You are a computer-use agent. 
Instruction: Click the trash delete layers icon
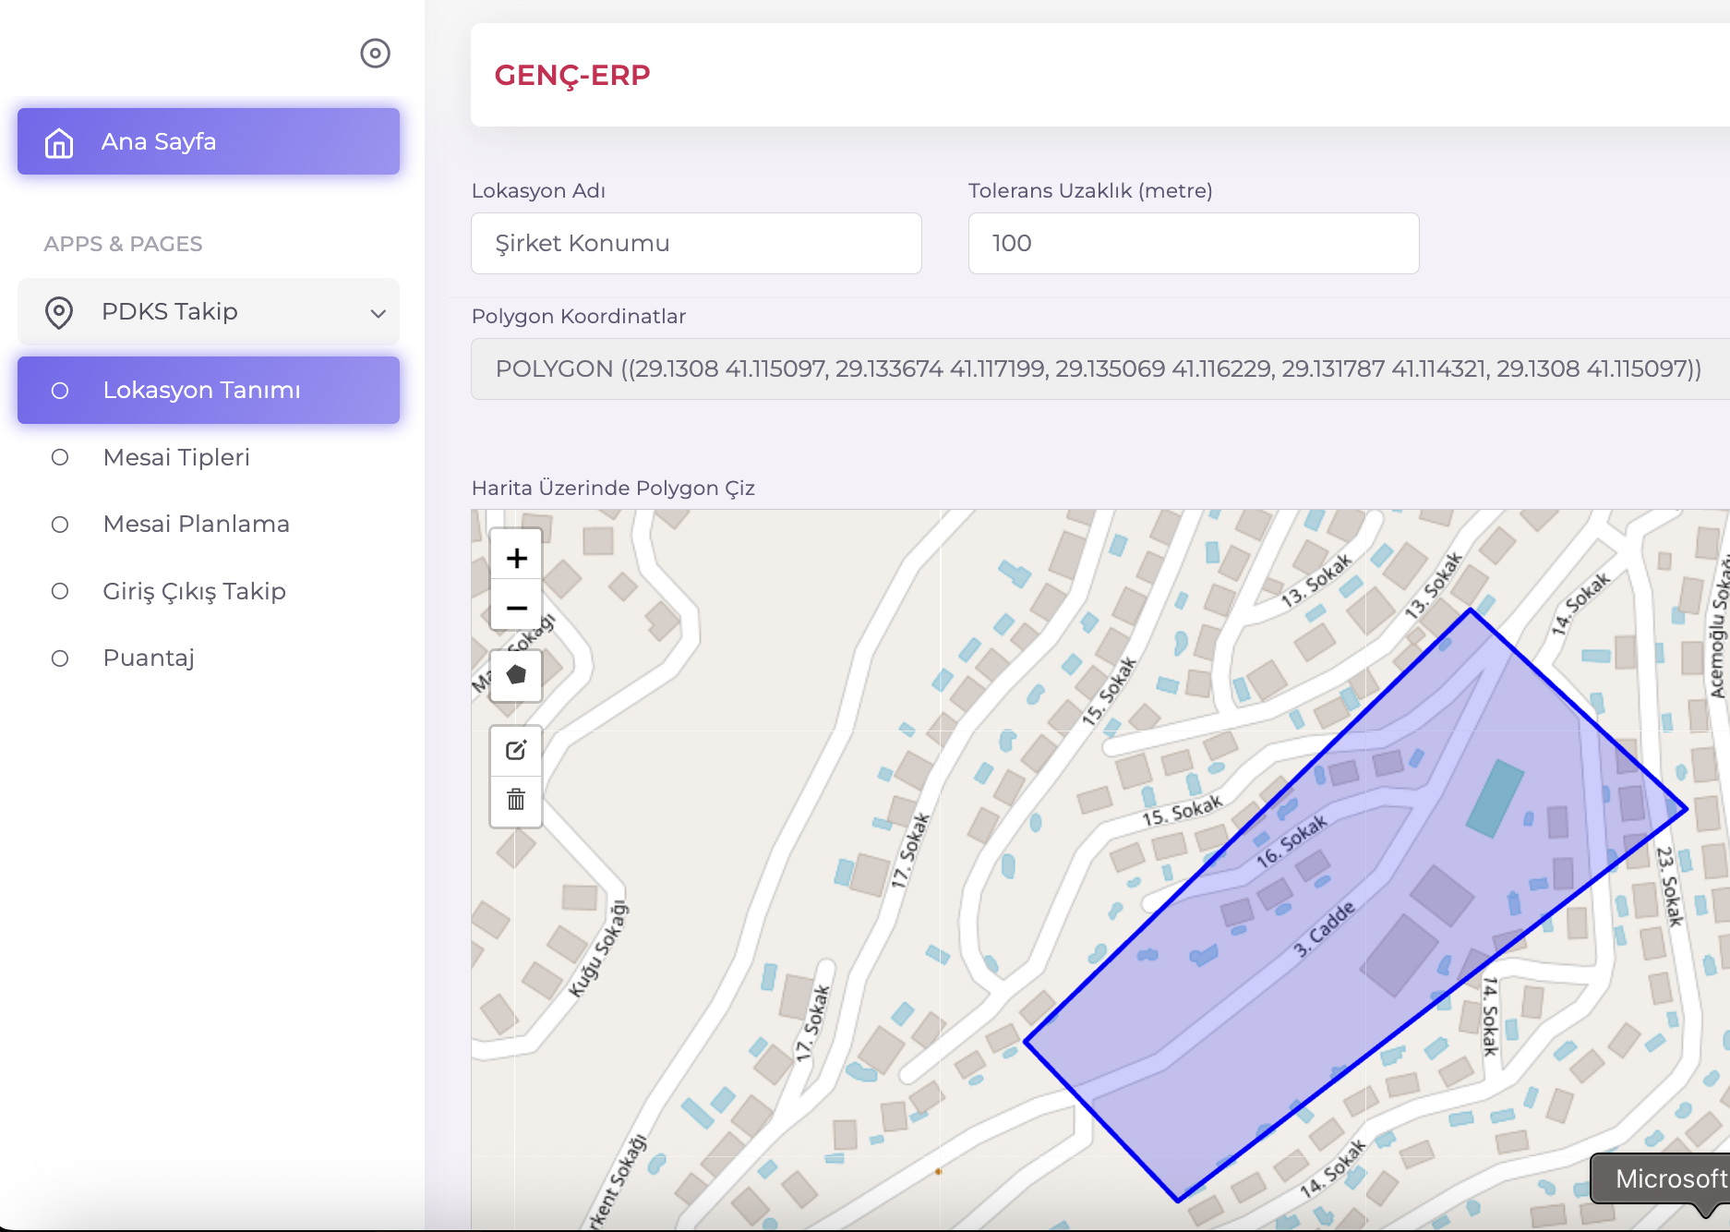click(516, 800)
